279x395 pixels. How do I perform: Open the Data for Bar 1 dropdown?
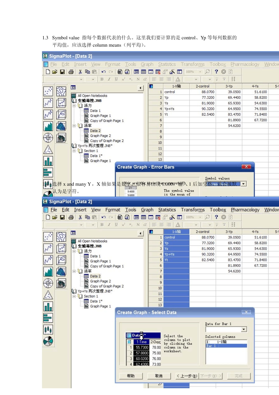[244, 329]
